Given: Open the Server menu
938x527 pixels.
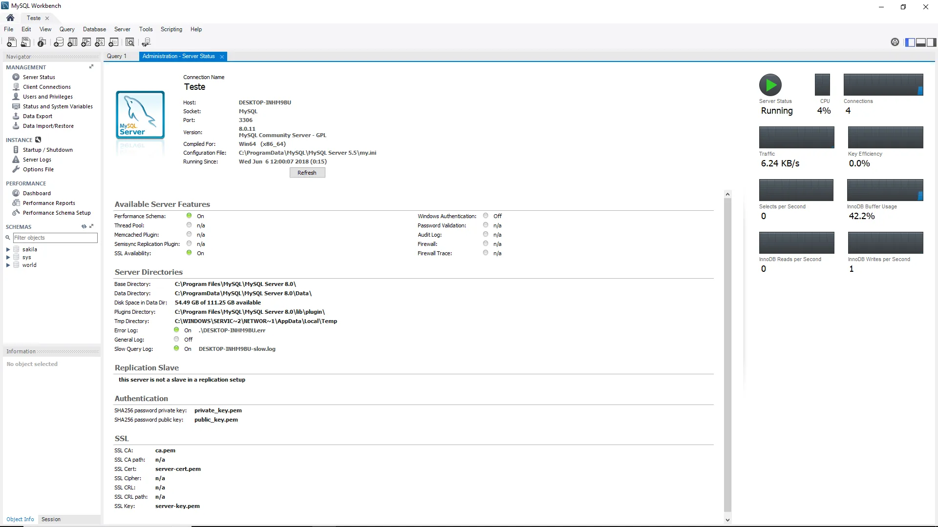Looking at the screenshot, I should [x=122, y=29].
